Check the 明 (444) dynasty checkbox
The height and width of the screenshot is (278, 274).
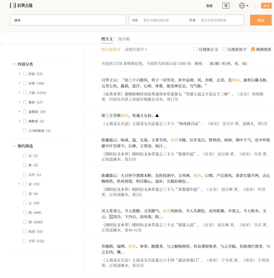pos(24,212)
